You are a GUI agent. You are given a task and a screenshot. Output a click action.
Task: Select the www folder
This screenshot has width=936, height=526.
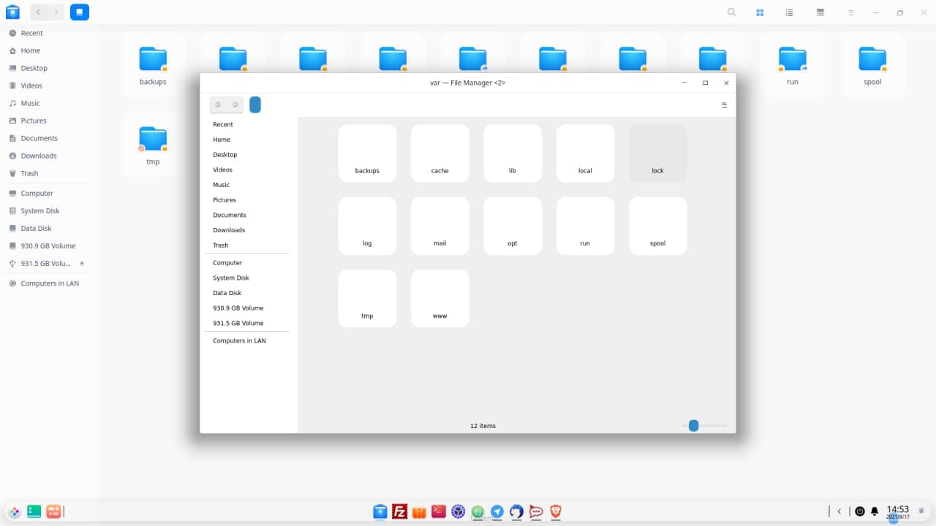click(439, 298)
